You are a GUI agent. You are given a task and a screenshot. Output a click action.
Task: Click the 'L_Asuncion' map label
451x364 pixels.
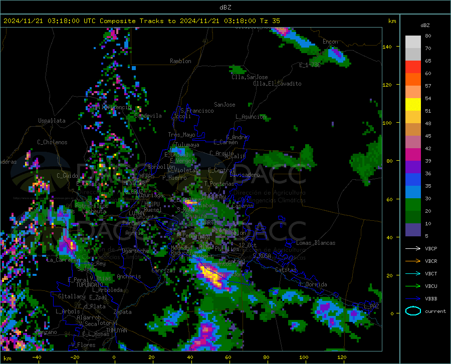click(251, 117)
